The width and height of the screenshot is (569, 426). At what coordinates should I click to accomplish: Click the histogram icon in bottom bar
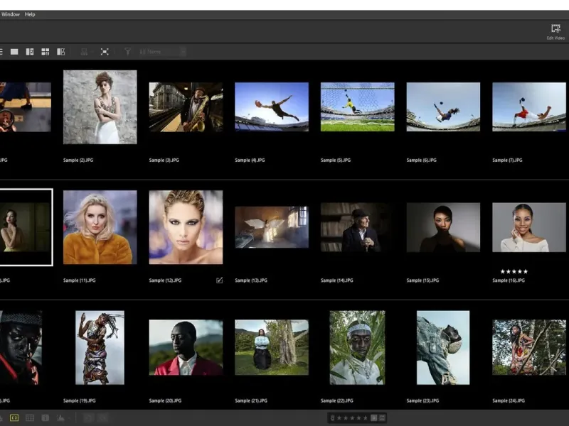coord(60,418)
